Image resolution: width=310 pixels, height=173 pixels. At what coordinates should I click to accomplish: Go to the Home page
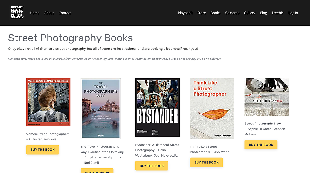tap(35, 13)
